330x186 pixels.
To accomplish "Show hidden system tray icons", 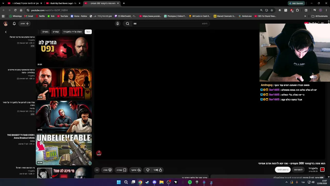I will (286, 182).
